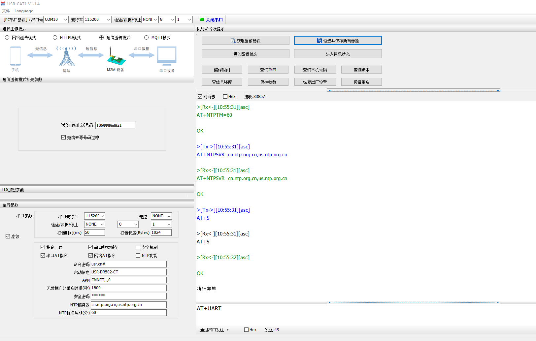Click the device restart button
This screenshot has width=536, height=341.
361,82
